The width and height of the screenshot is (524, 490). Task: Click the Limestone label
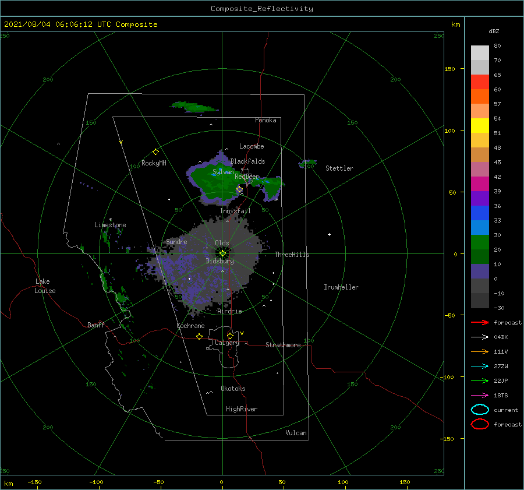tap(110, 225)
